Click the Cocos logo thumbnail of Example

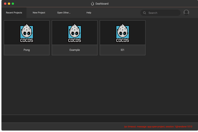(75, 33)
